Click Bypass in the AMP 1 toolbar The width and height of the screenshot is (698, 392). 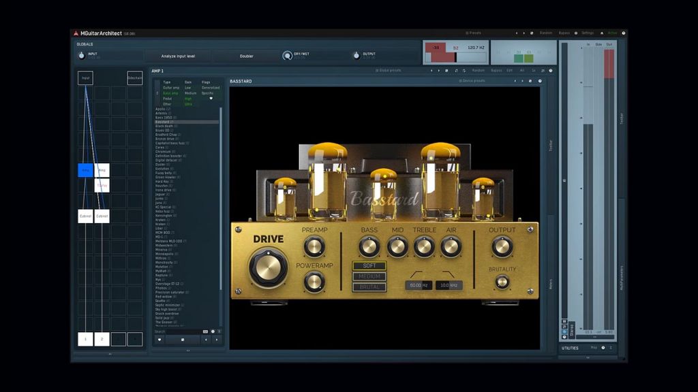[x=496, y=70]
